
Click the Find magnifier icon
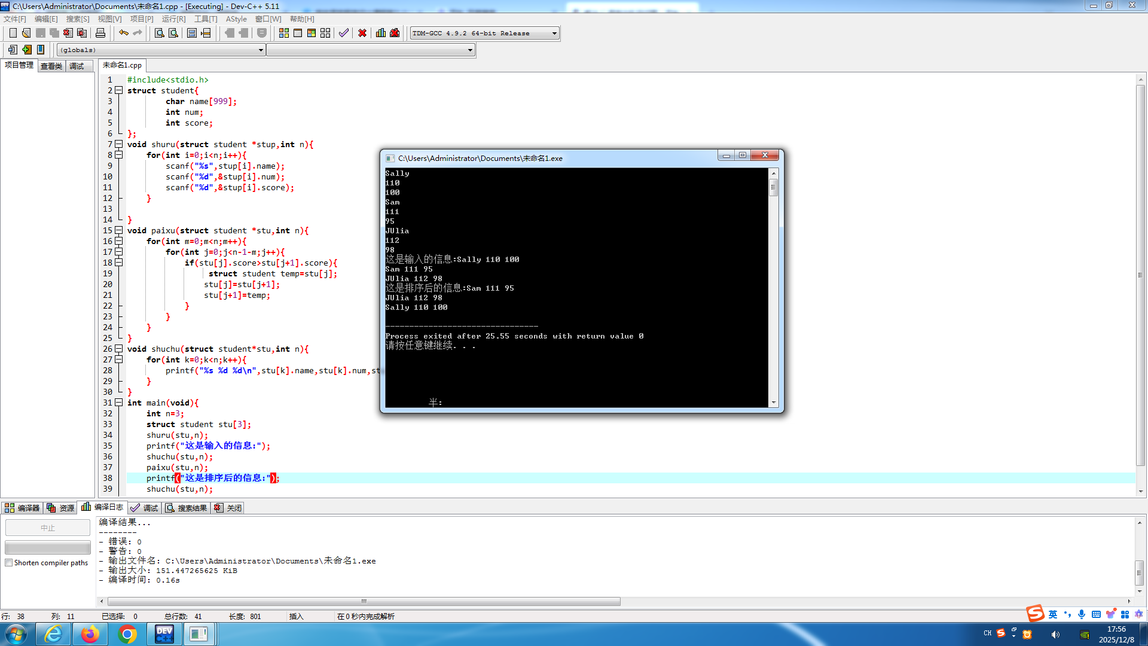(159, 33)
